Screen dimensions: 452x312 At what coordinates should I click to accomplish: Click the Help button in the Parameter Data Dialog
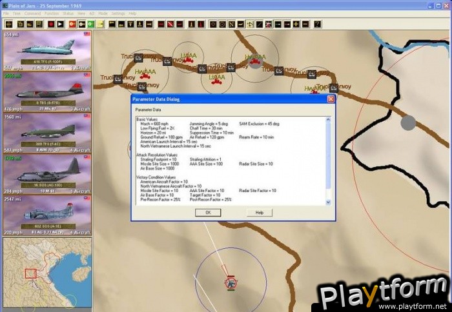tap(260, 213)
